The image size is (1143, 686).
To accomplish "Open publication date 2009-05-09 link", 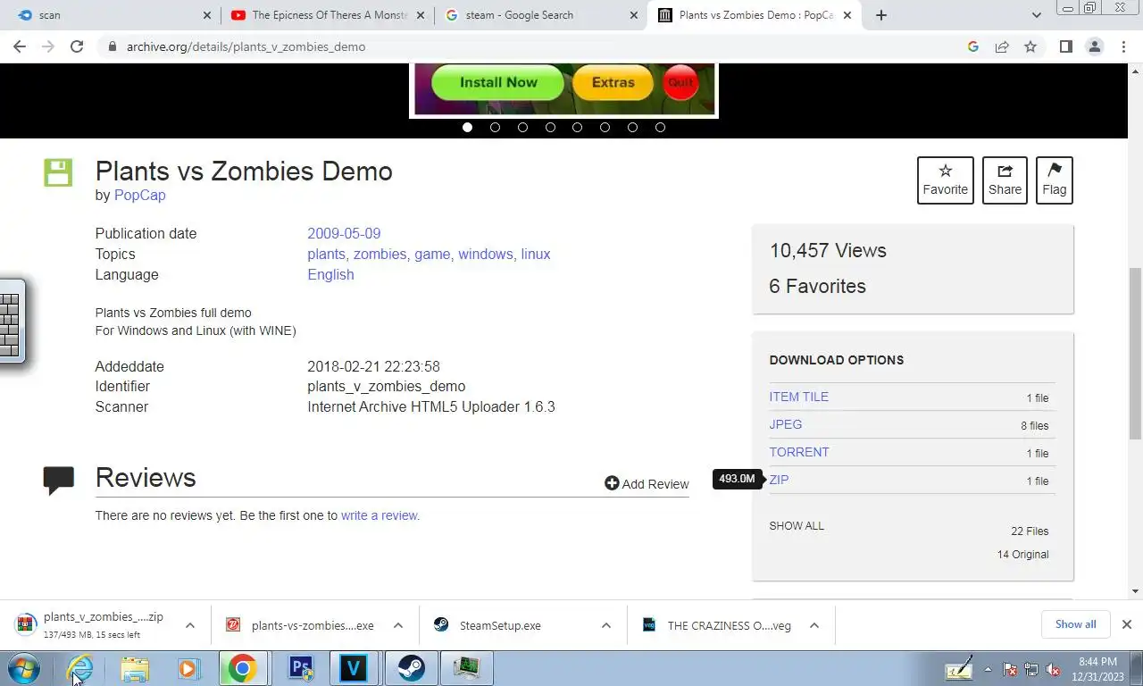I will click(x=344, y=233).
